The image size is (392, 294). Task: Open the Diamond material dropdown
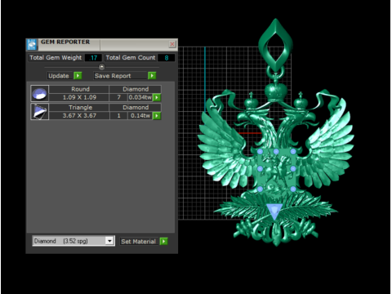pos(109,241)
